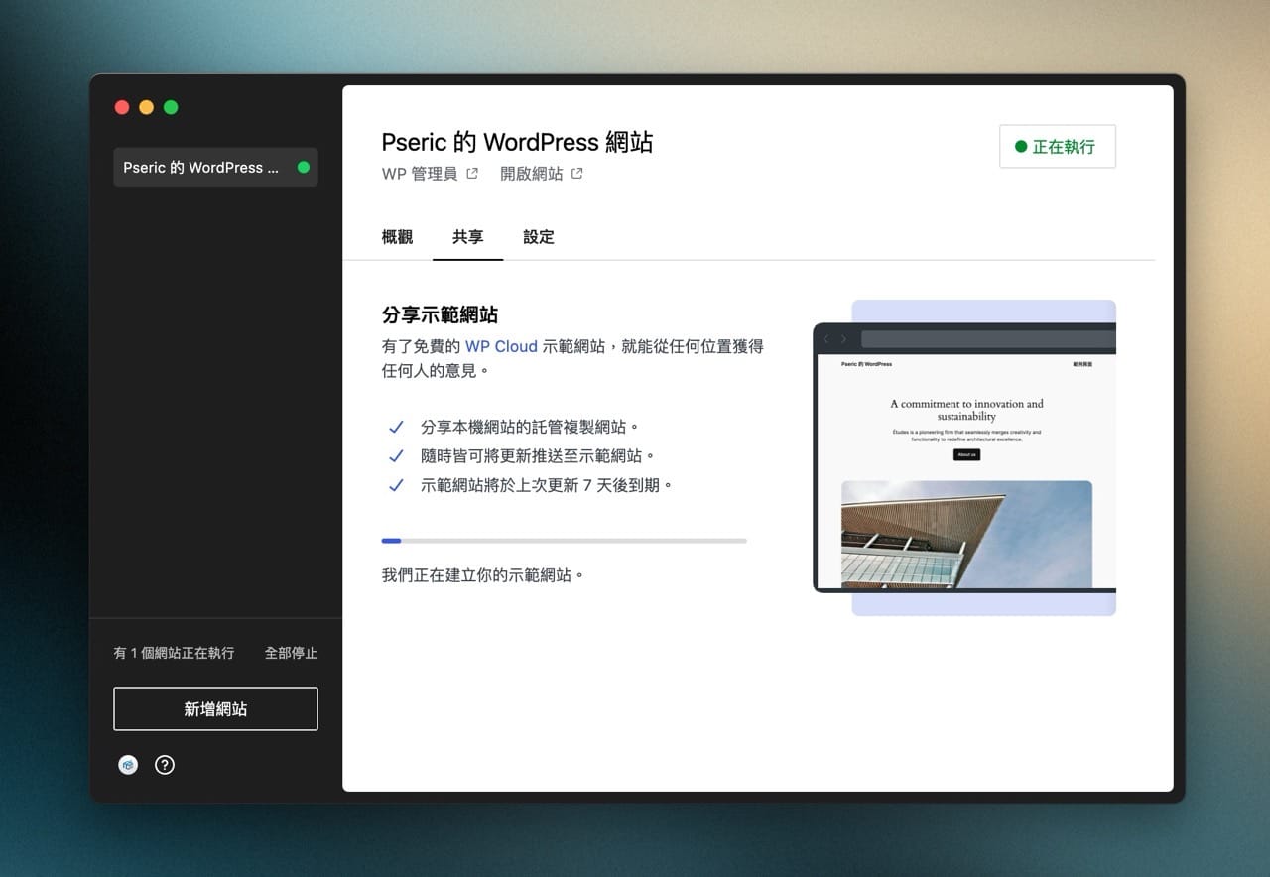
Task: Click About us button in preview
Action: (966, 454)
